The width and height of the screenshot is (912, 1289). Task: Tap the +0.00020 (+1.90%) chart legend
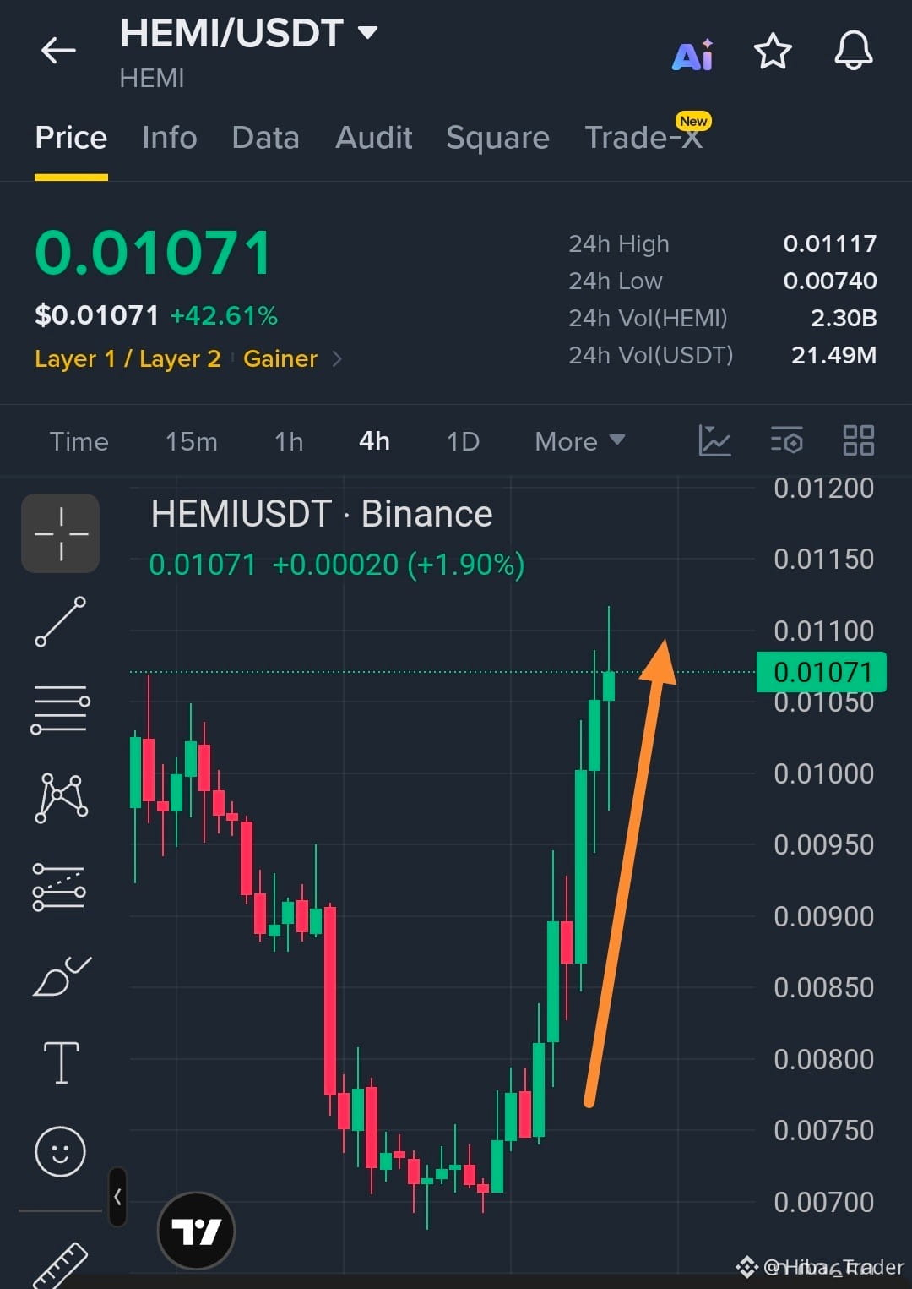click(399, 564)
